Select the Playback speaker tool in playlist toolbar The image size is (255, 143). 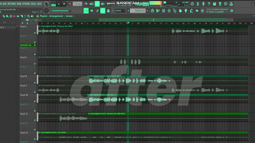click(32, 16)
